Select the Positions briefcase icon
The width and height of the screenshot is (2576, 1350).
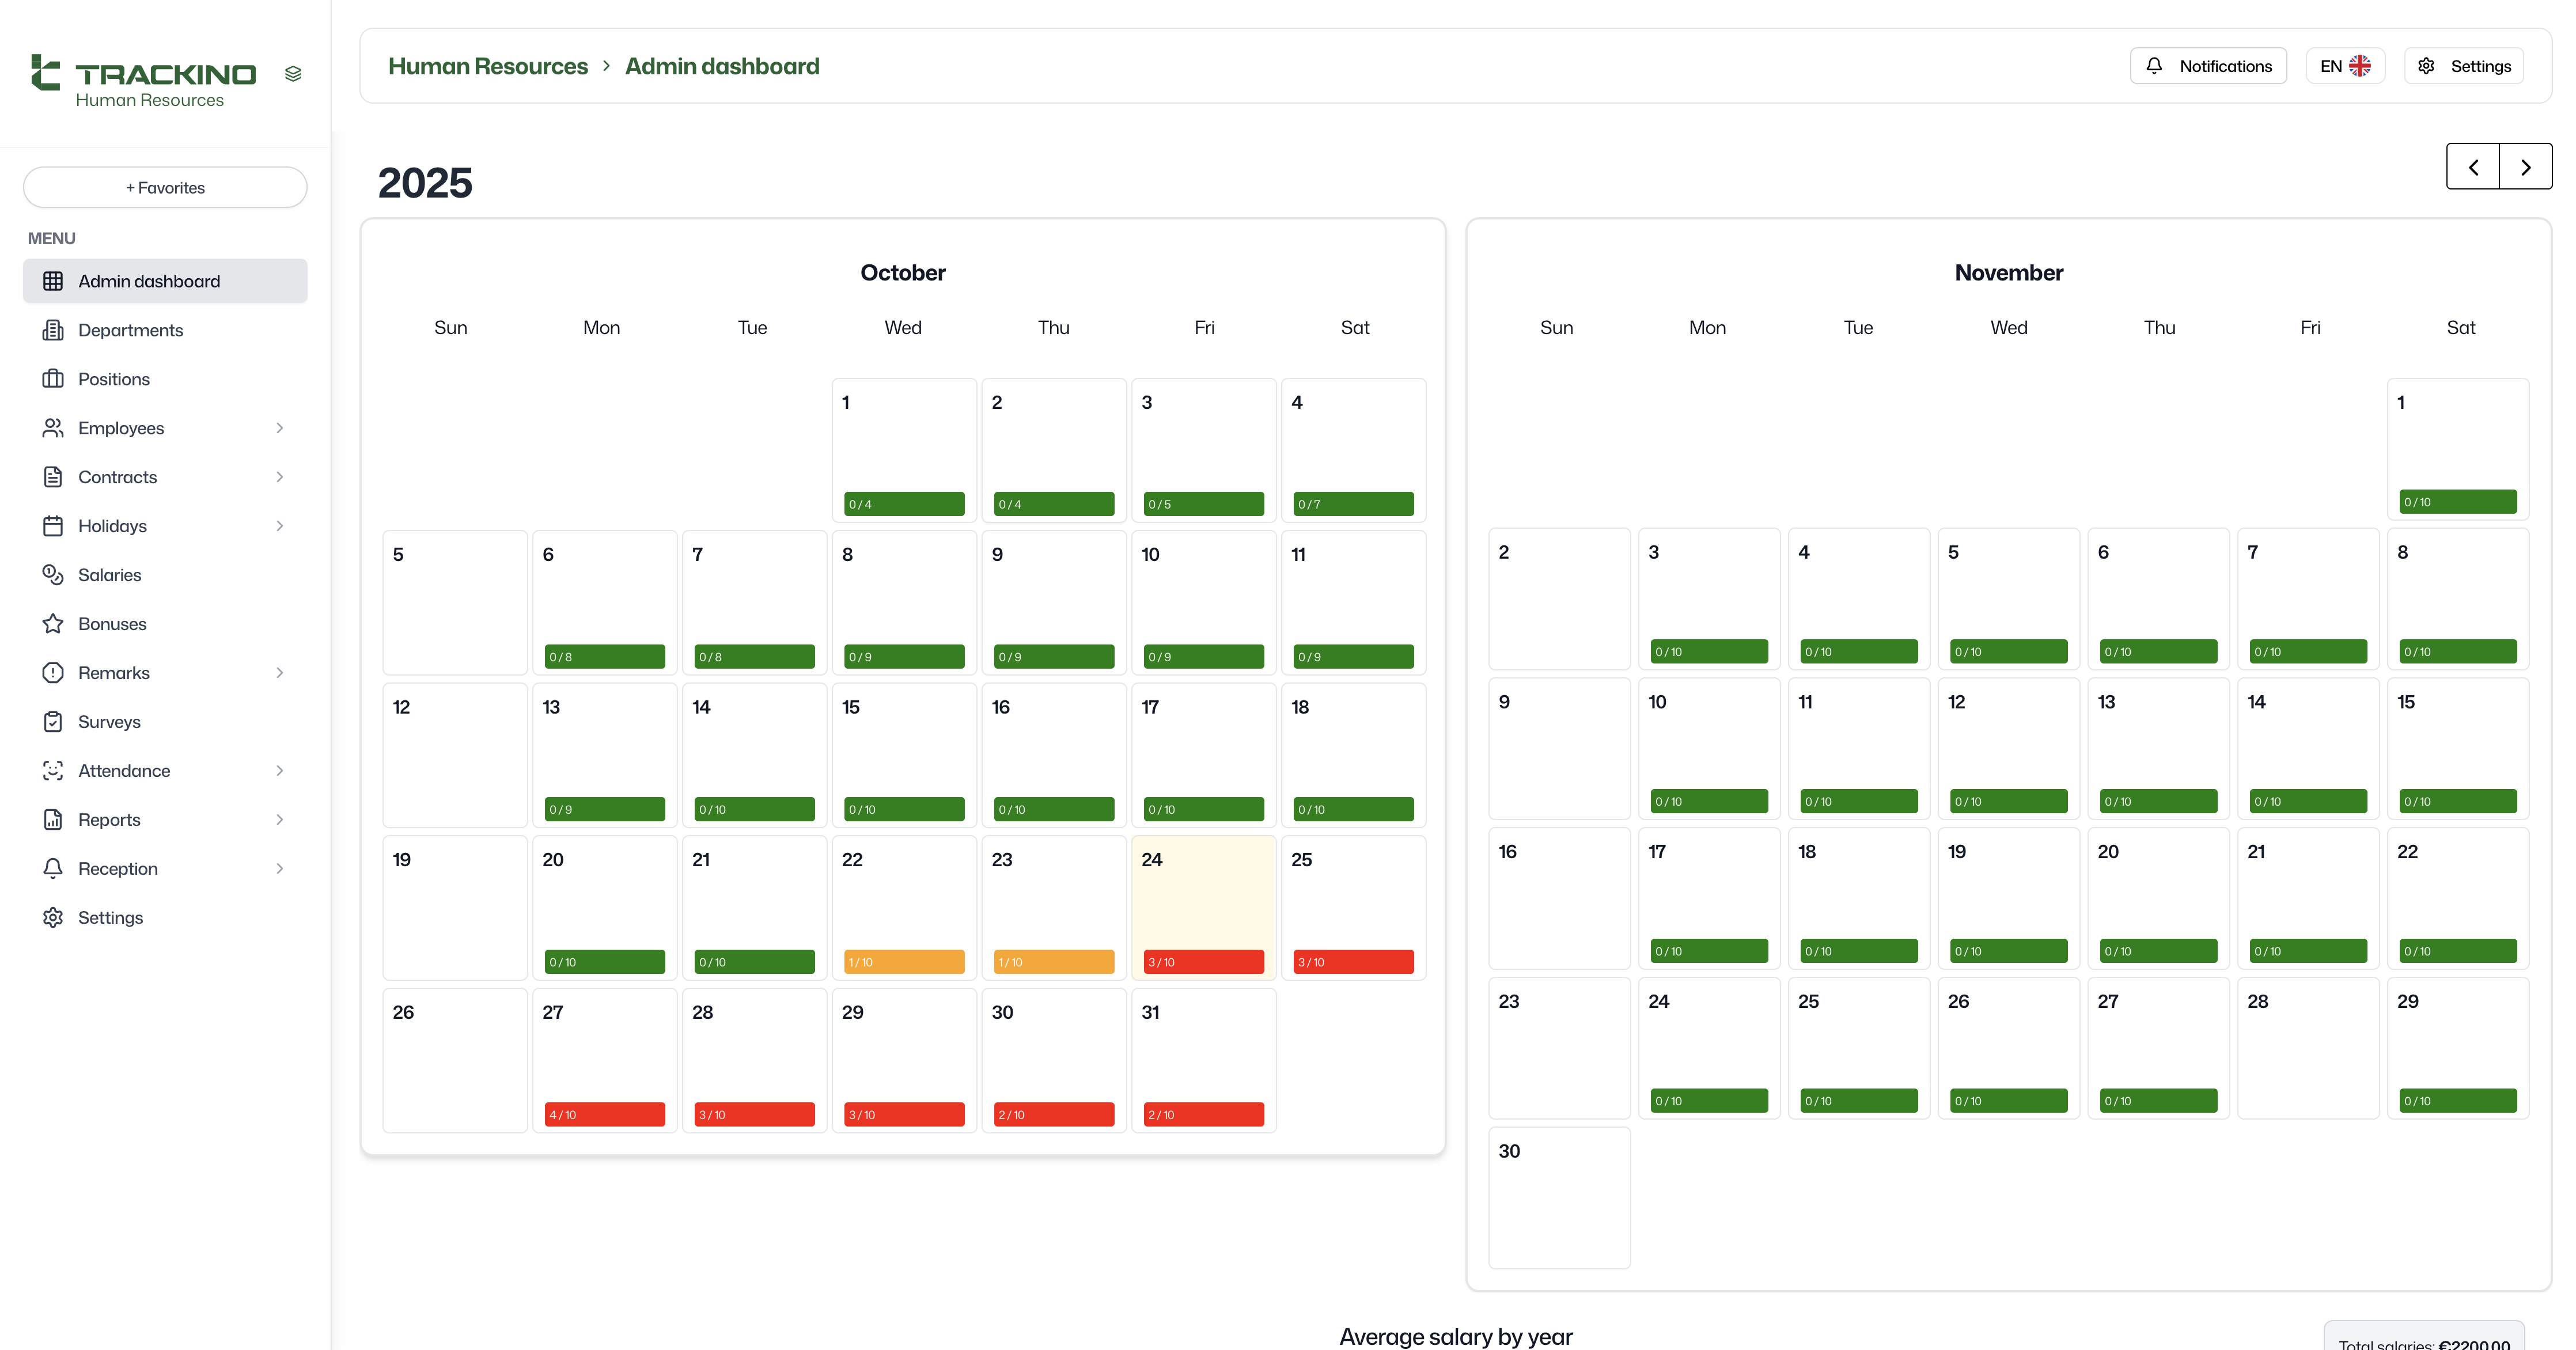click(53, 378)
